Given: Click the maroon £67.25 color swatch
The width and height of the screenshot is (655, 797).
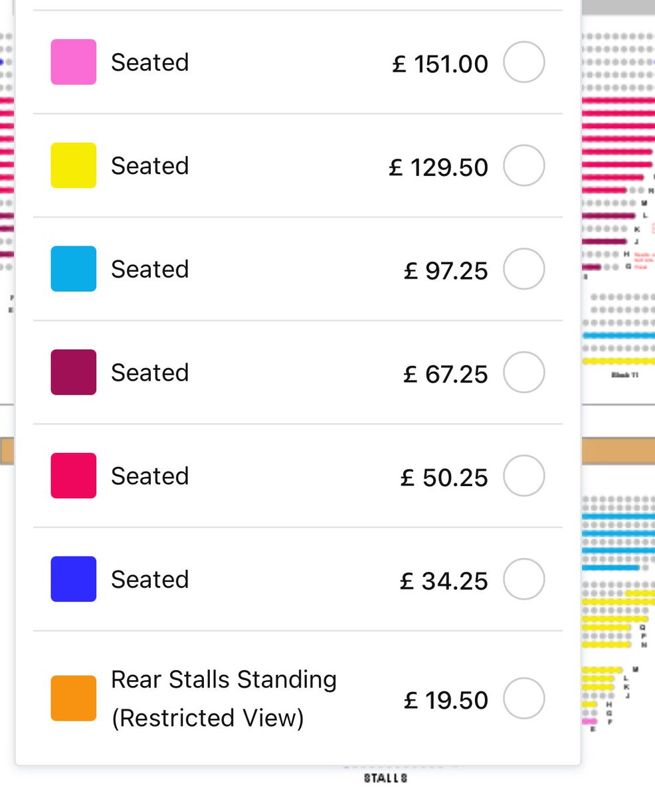Looking at the screenshot, I should point(74,373).
